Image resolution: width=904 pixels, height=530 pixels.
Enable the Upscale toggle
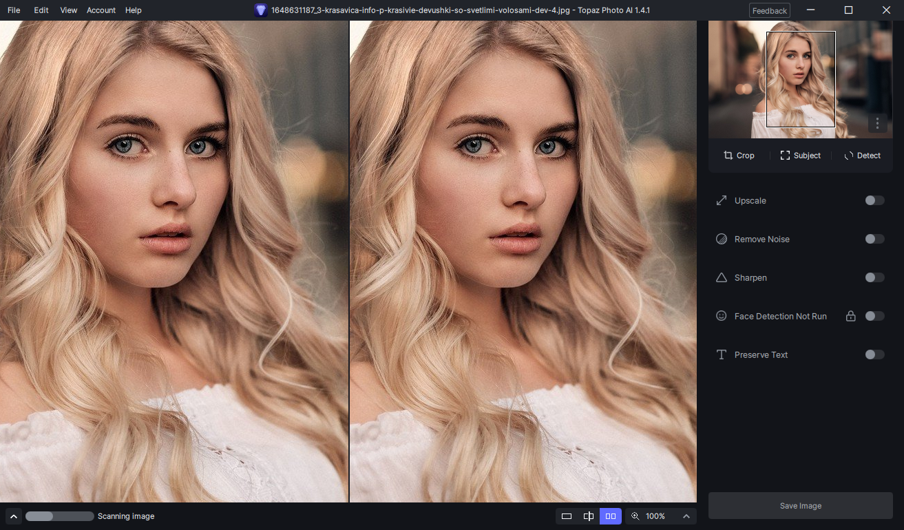click(874, 200)
